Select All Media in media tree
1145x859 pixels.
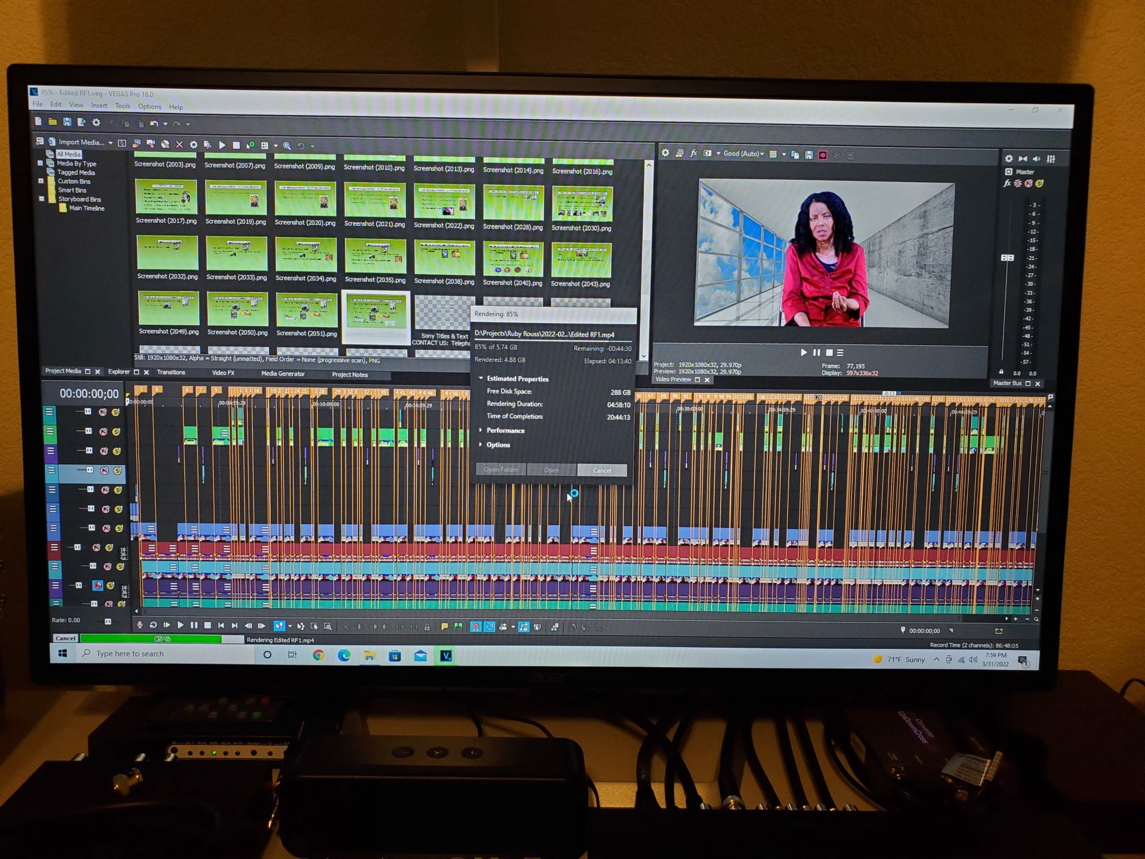69,154
